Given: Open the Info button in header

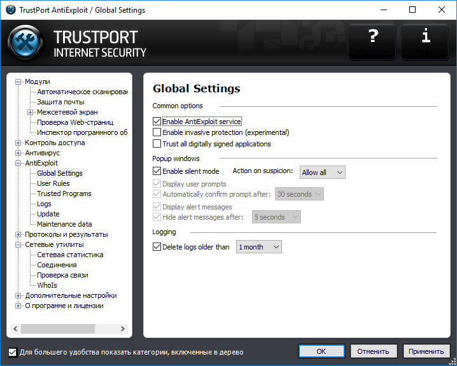Looking at the screenshot, I should 425,41.
